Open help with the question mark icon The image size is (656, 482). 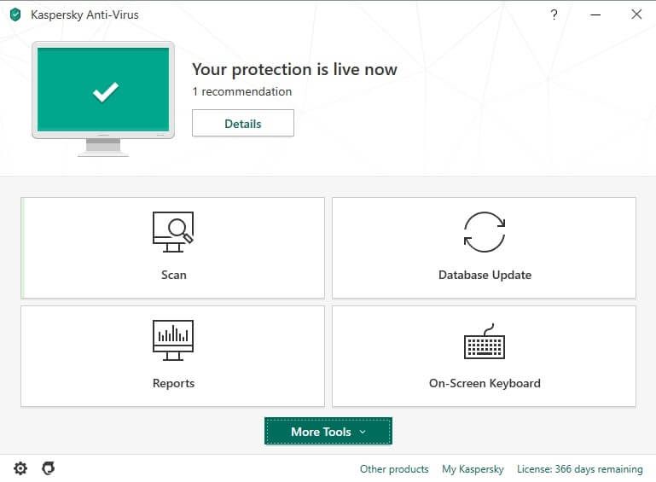[554, 15]
